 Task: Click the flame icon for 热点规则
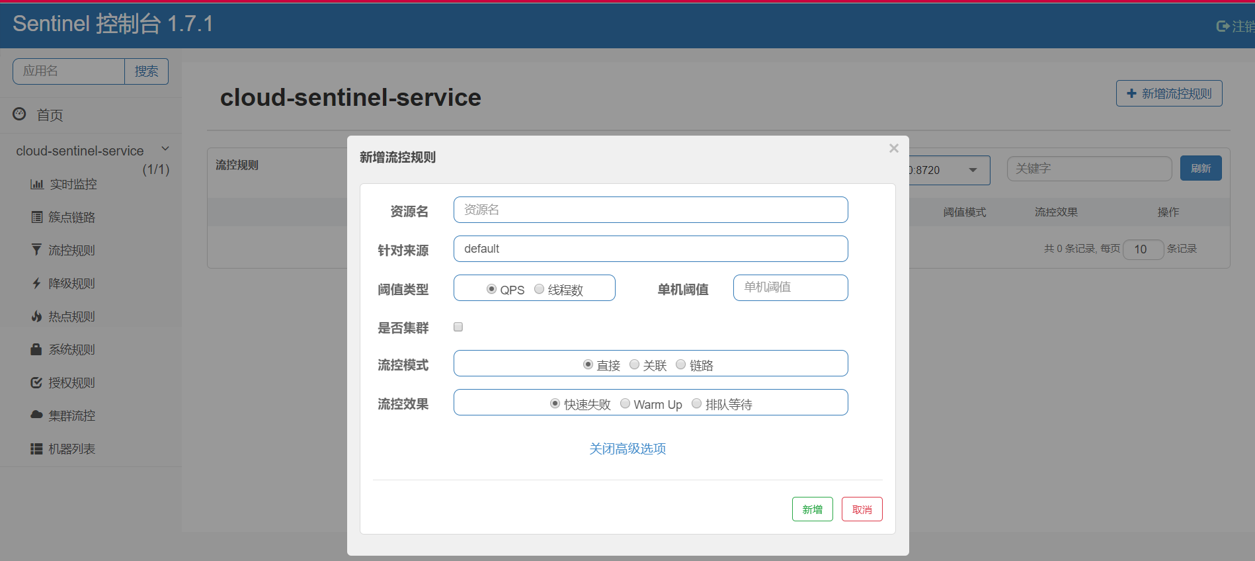pyautogui.click(x=37, y=316)
